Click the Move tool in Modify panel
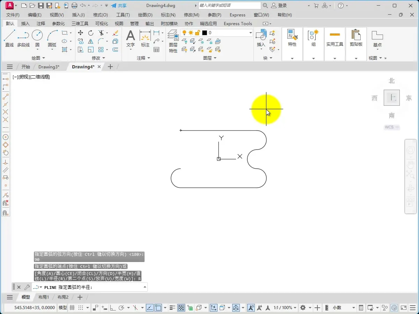The height and width of the screenshot is (314, 419). (x=80, y=33)
